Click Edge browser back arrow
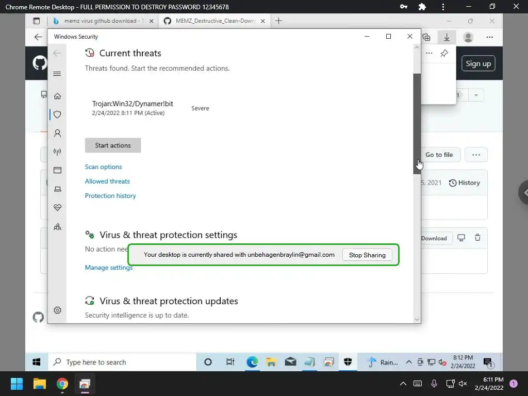 tap(38, 37)
